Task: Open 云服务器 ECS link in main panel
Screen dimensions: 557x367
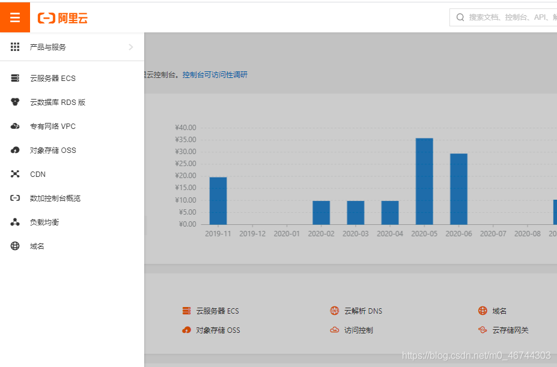Action: coord(218,311)
